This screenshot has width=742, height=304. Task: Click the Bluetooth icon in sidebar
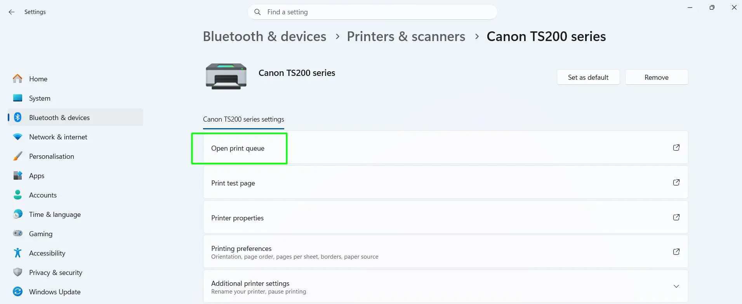click(17, 117)
